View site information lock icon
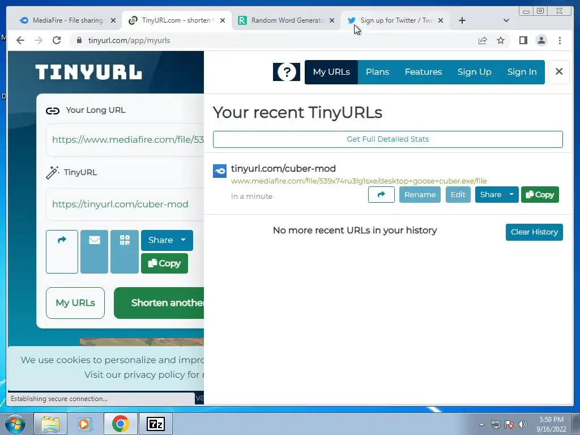 [x=79, y=40]
